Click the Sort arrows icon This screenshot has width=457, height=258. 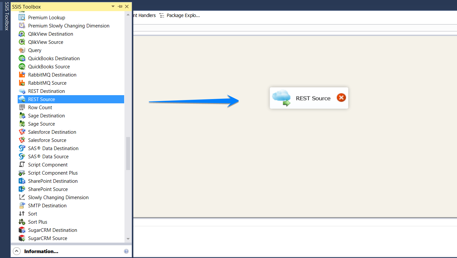22,214
